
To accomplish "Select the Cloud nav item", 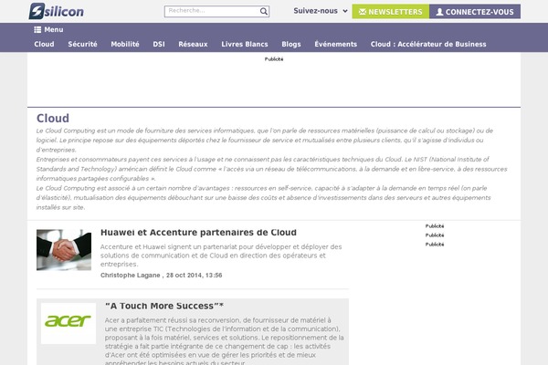I will tap(44, 44).
